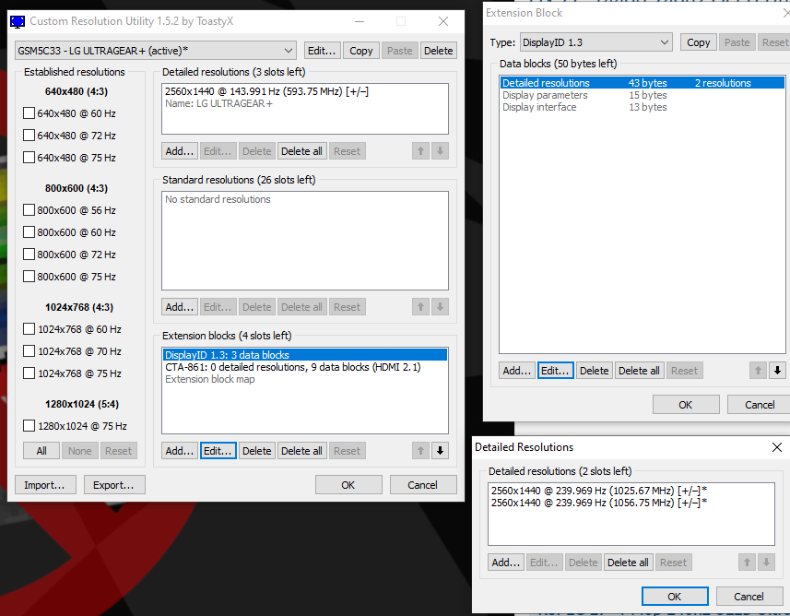Select the Display parameters data block
This screenshot has height=616, width=790.
545,95
